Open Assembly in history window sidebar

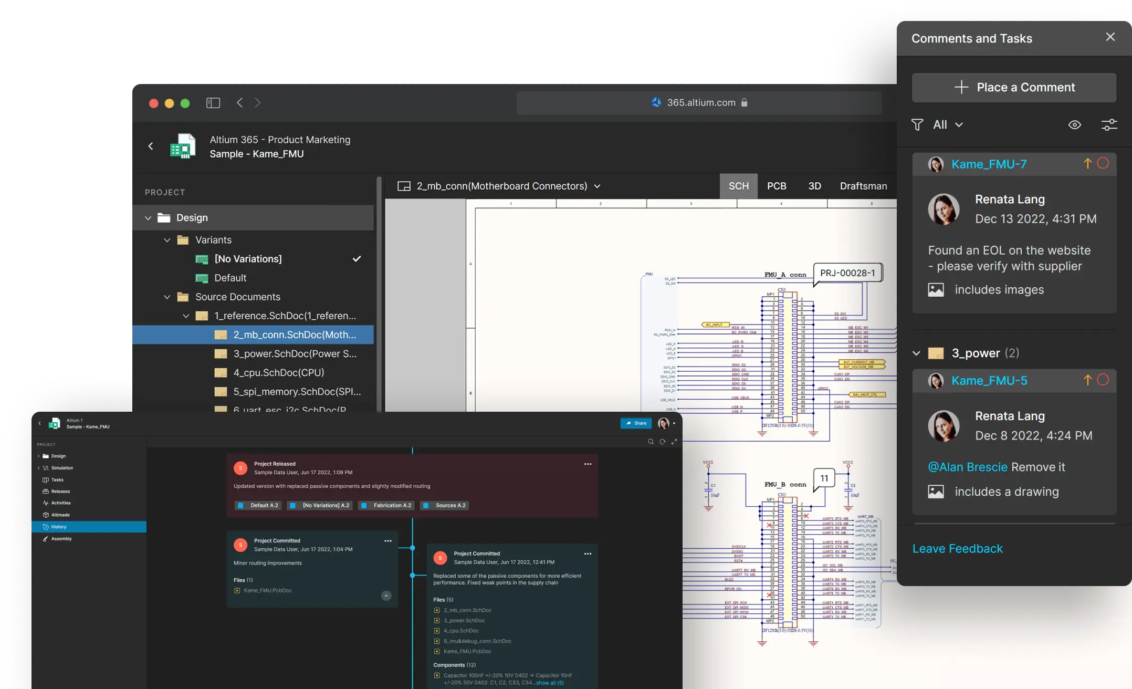[61, 539]
